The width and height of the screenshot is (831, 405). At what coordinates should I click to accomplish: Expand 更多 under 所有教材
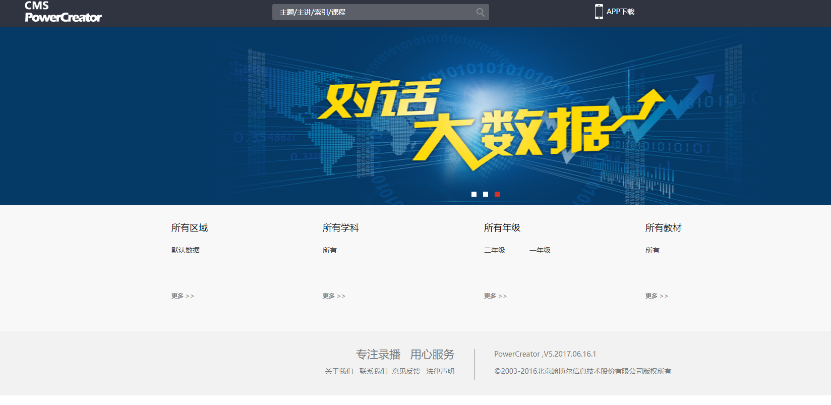point(657,296)
